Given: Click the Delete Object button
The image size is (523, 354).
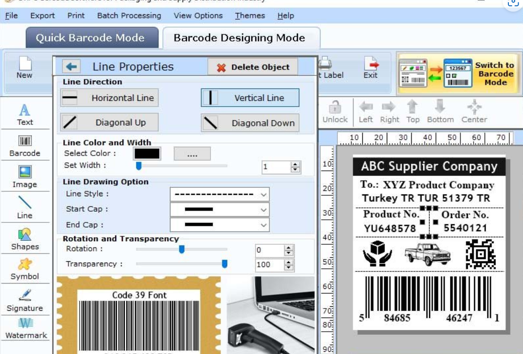Looking at the screenshot, I should click(x=252, y=67).
